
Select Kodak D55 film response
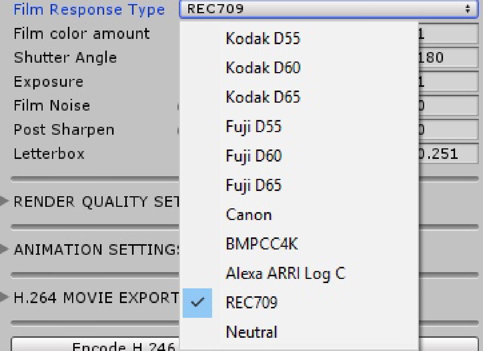point(299,38)
